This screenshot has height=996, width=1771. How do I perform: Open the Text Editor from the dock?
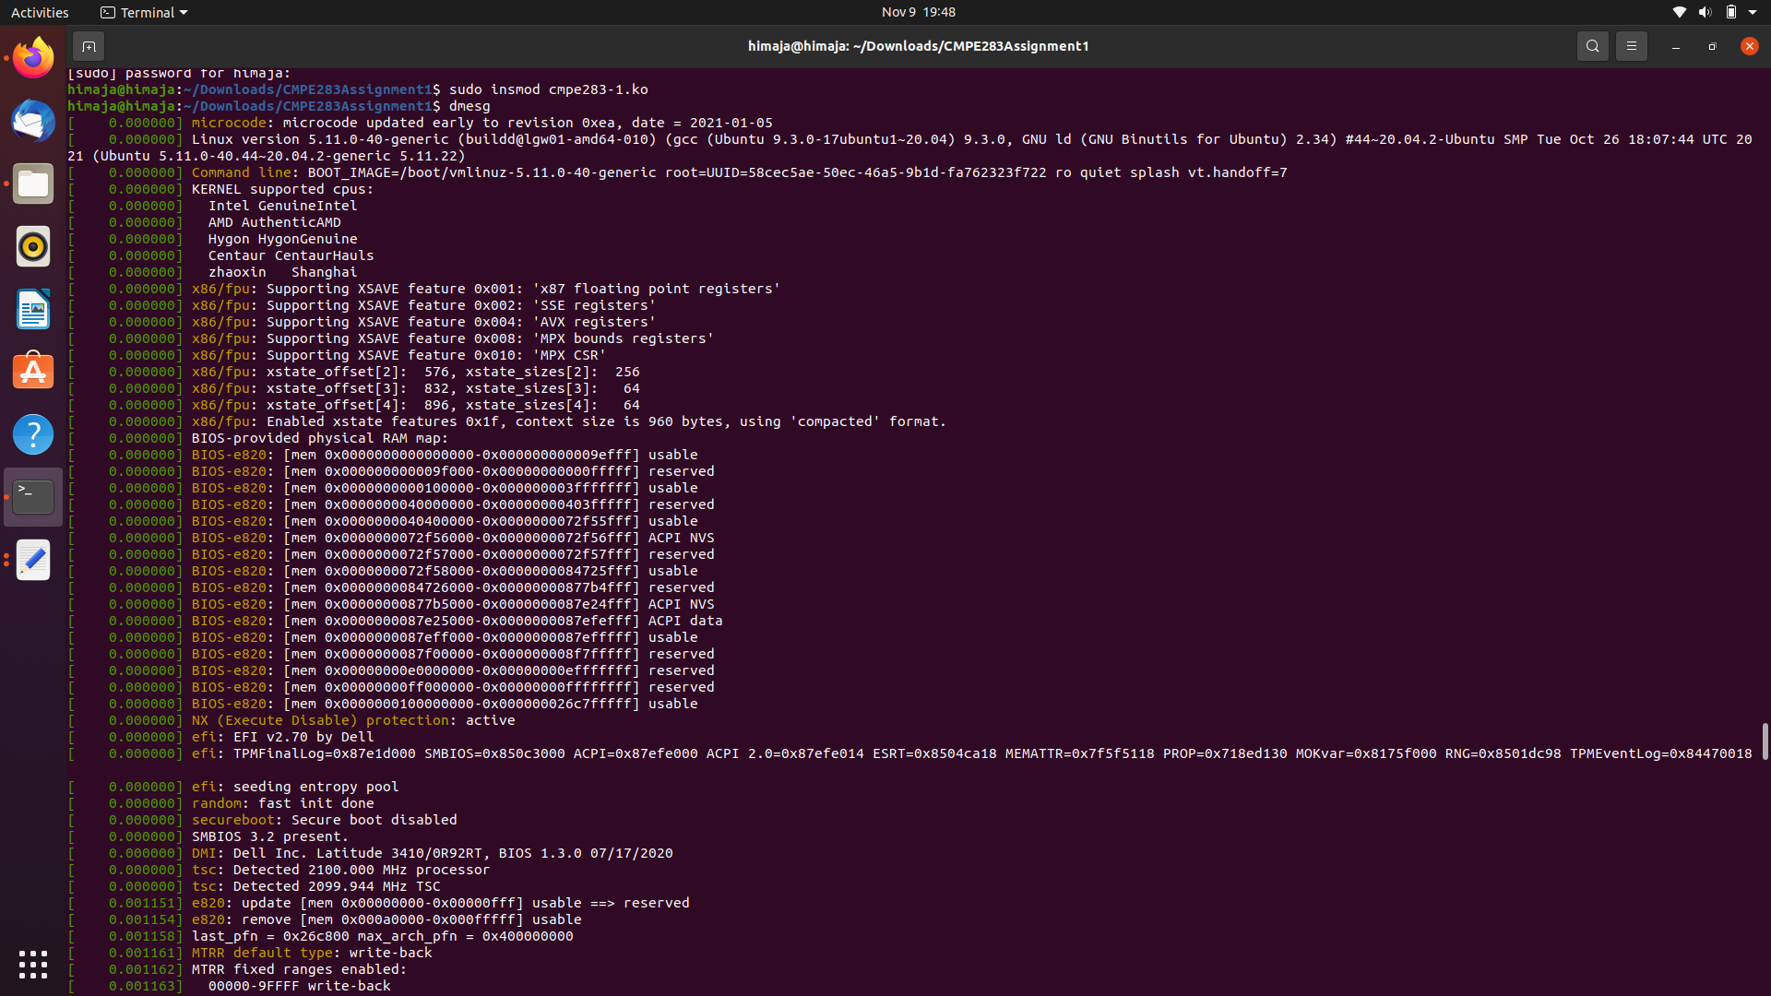tap(33, 560)
